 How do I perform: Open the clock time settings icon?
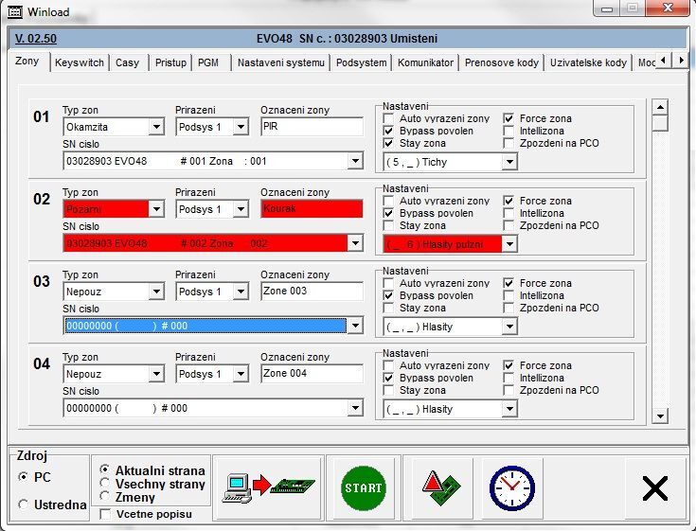511,487
